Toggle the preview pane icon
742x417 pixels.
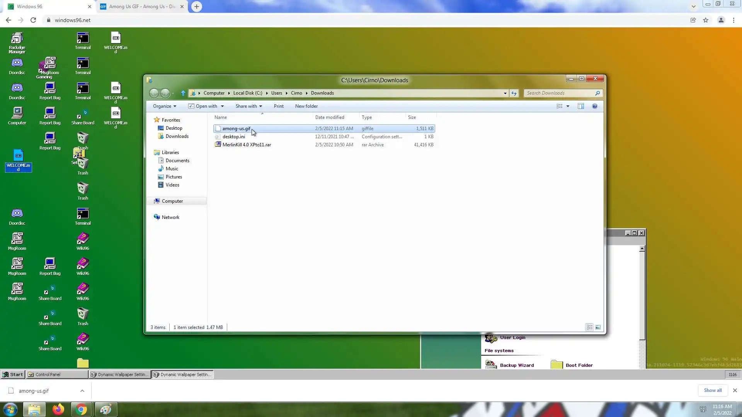coord(580,106)
